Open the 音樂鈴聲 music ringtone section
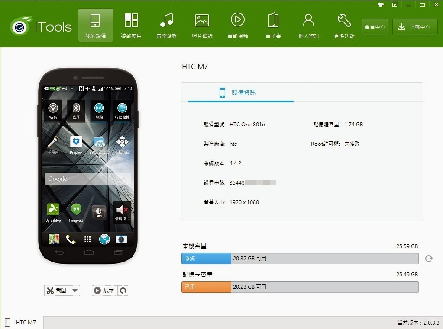443x329 pixels. point(166,25)
